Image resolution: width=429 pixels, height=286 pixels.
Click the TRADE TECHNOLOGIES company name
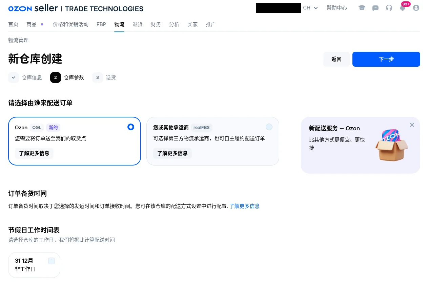pyautogui.click(x=104, y=8)
